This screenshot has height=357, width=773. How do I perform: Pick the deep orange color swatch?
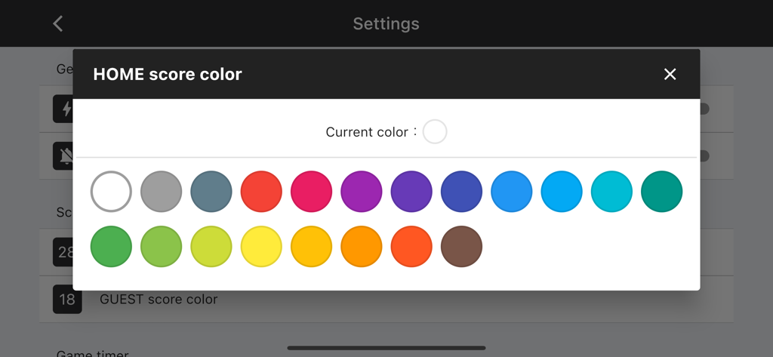click(411, 246)
